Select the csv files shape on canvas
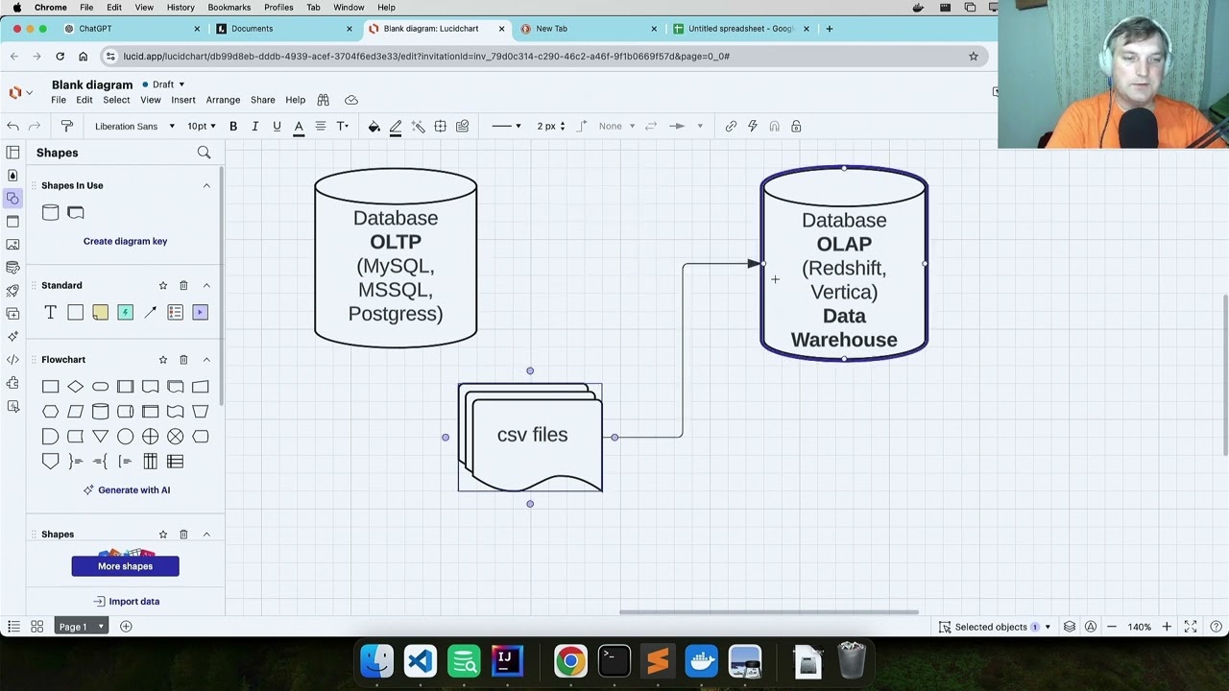1229x691 pixels. pyautogui.click(x=530, y=437)
